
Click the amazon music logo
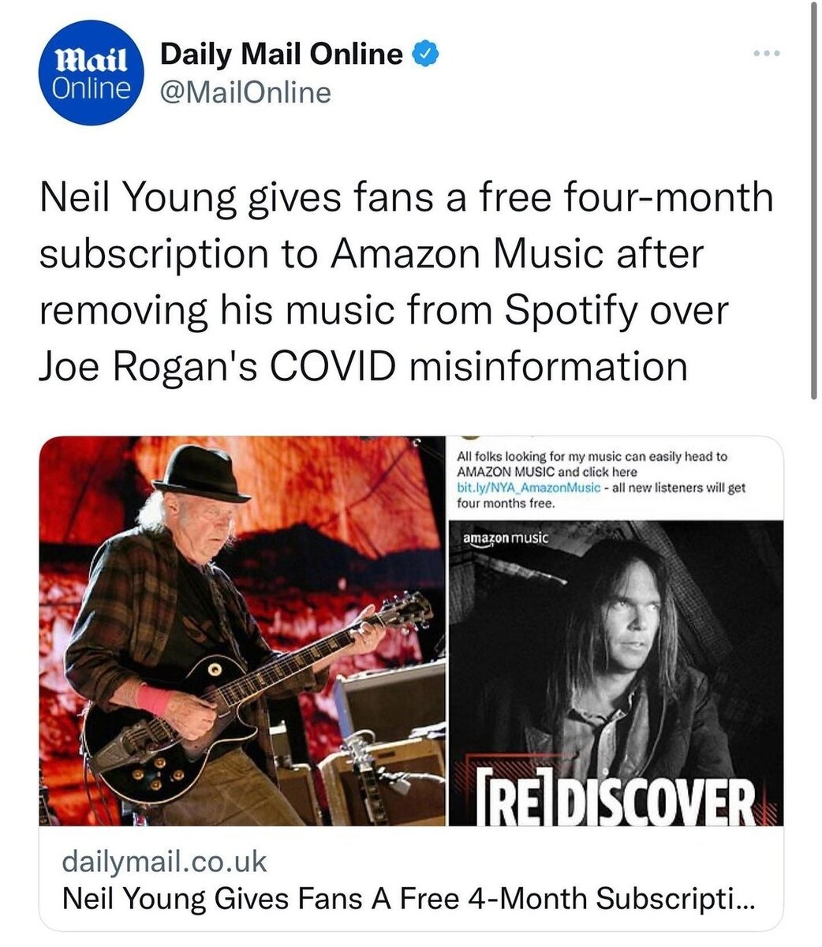click(x=506, y=539)
